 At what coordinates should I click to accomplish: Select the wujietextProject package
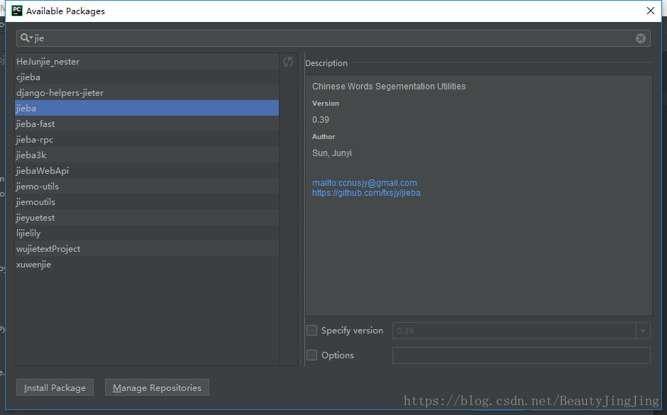point(147,248)
